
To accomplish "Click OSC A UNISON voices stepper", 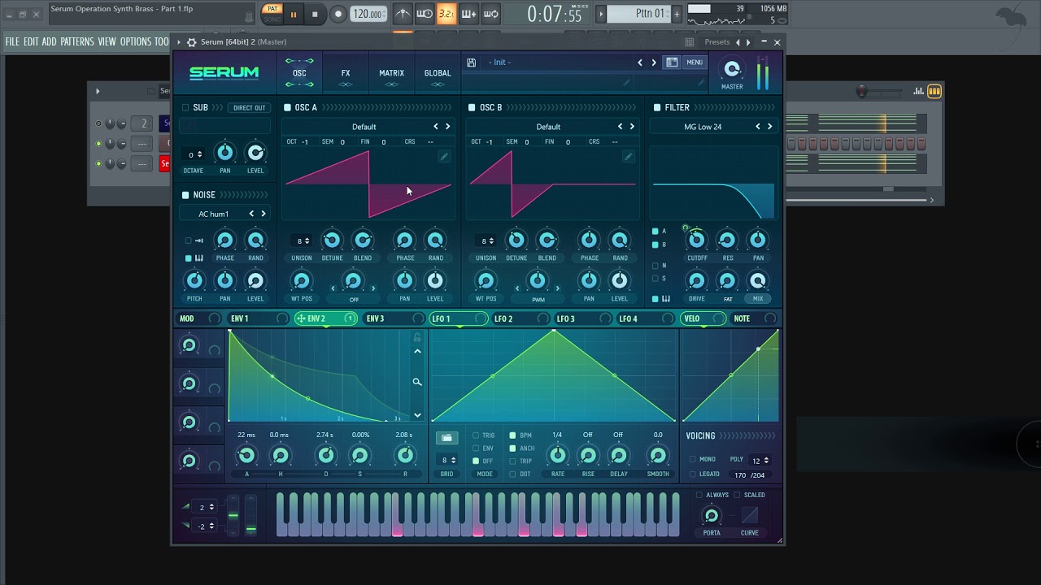I will 303,240.
